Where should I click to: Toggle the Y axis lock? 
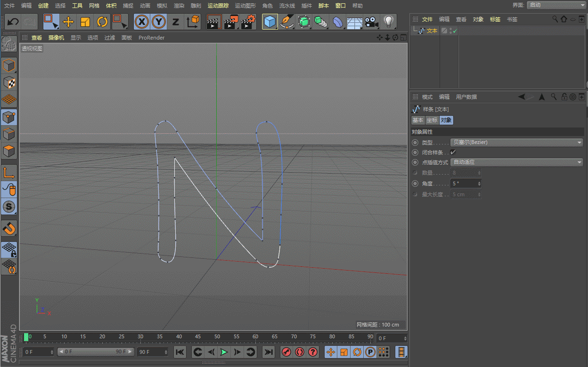pyautogui.click(x=159, y=22)
